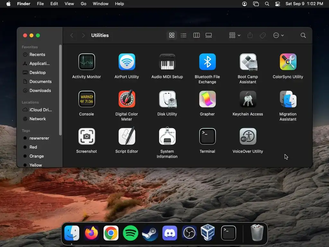Open the Finder menu
The width and height of the screenshot is (329, 247).
click(x=24, y=4)
